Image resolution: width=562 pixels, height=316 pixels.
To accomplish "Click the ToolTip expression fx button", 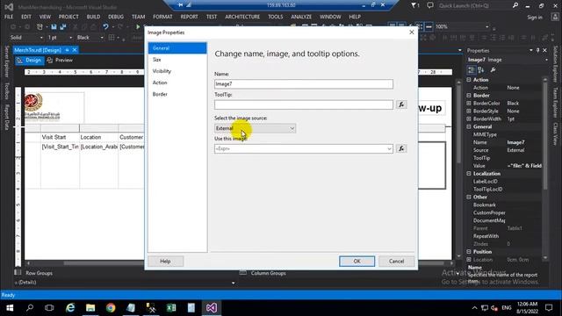I will pos(401,104).
